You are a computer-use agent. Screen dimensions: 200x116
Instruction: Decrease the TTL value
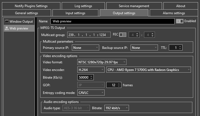180,49
